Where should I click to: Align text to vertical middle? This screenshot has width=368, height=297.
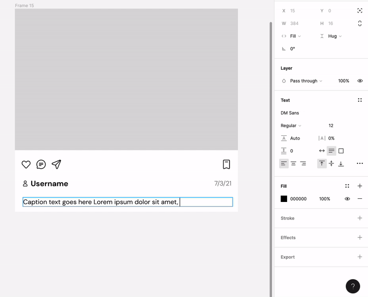click(331, 163)
